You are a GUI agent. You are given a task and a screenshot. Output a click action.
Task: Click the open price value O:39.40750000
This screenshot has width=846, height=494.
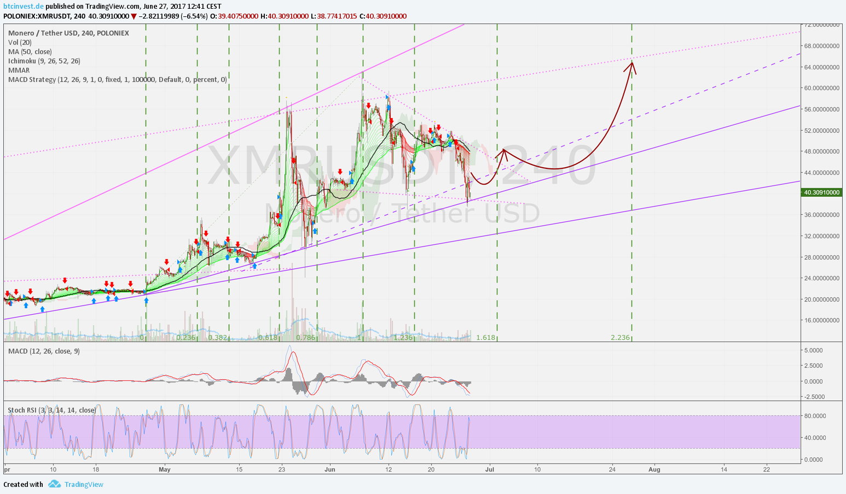click(234, 16)
